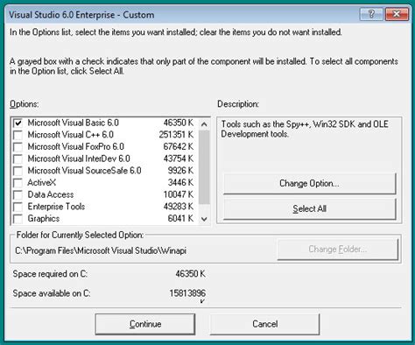Image resolution: width=415 pixels, height=345 pixels.
Task: Highlight the Data Access list label
Action: click(51, 194)
